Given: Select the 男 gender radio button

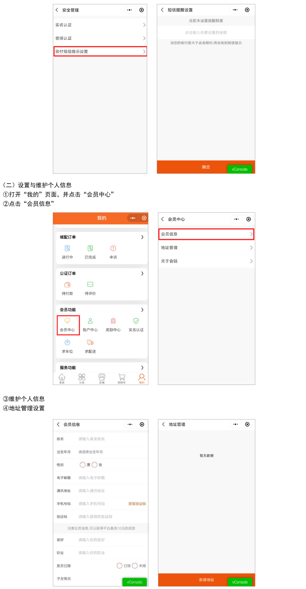Looking at the screenshot, I should point(82,465).
